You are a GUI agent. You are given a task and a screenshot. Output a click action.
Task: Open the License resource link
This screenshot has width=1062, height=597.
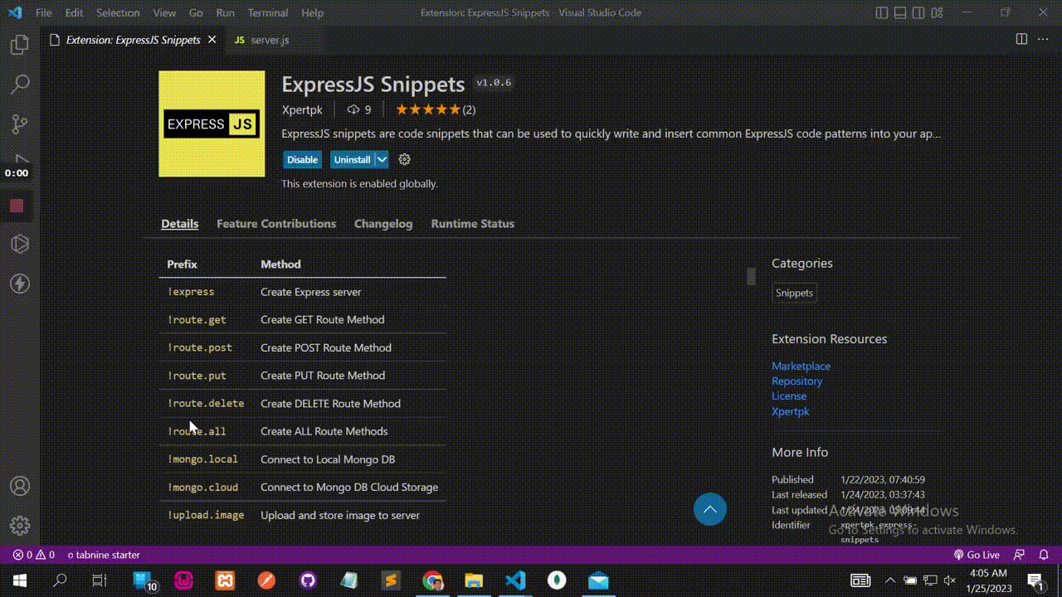(x=789, y=396)
